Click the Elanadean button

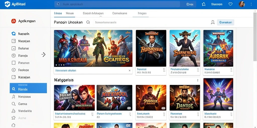pos(226,22)
